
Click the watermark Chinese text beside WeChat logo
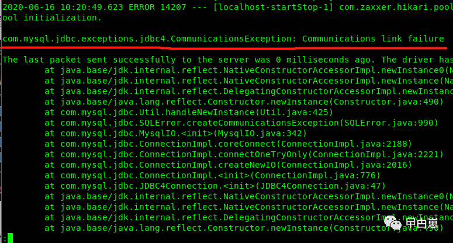tap(421, 223)
